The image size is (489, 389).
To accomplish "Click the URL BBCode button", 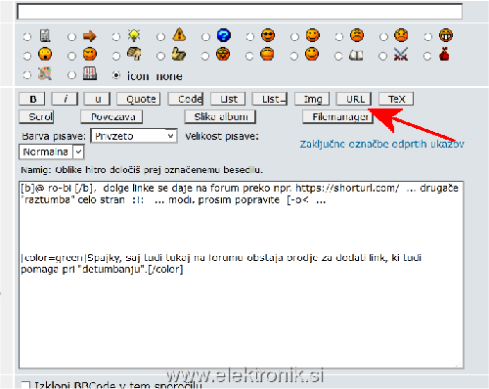I will pos(354,99).
